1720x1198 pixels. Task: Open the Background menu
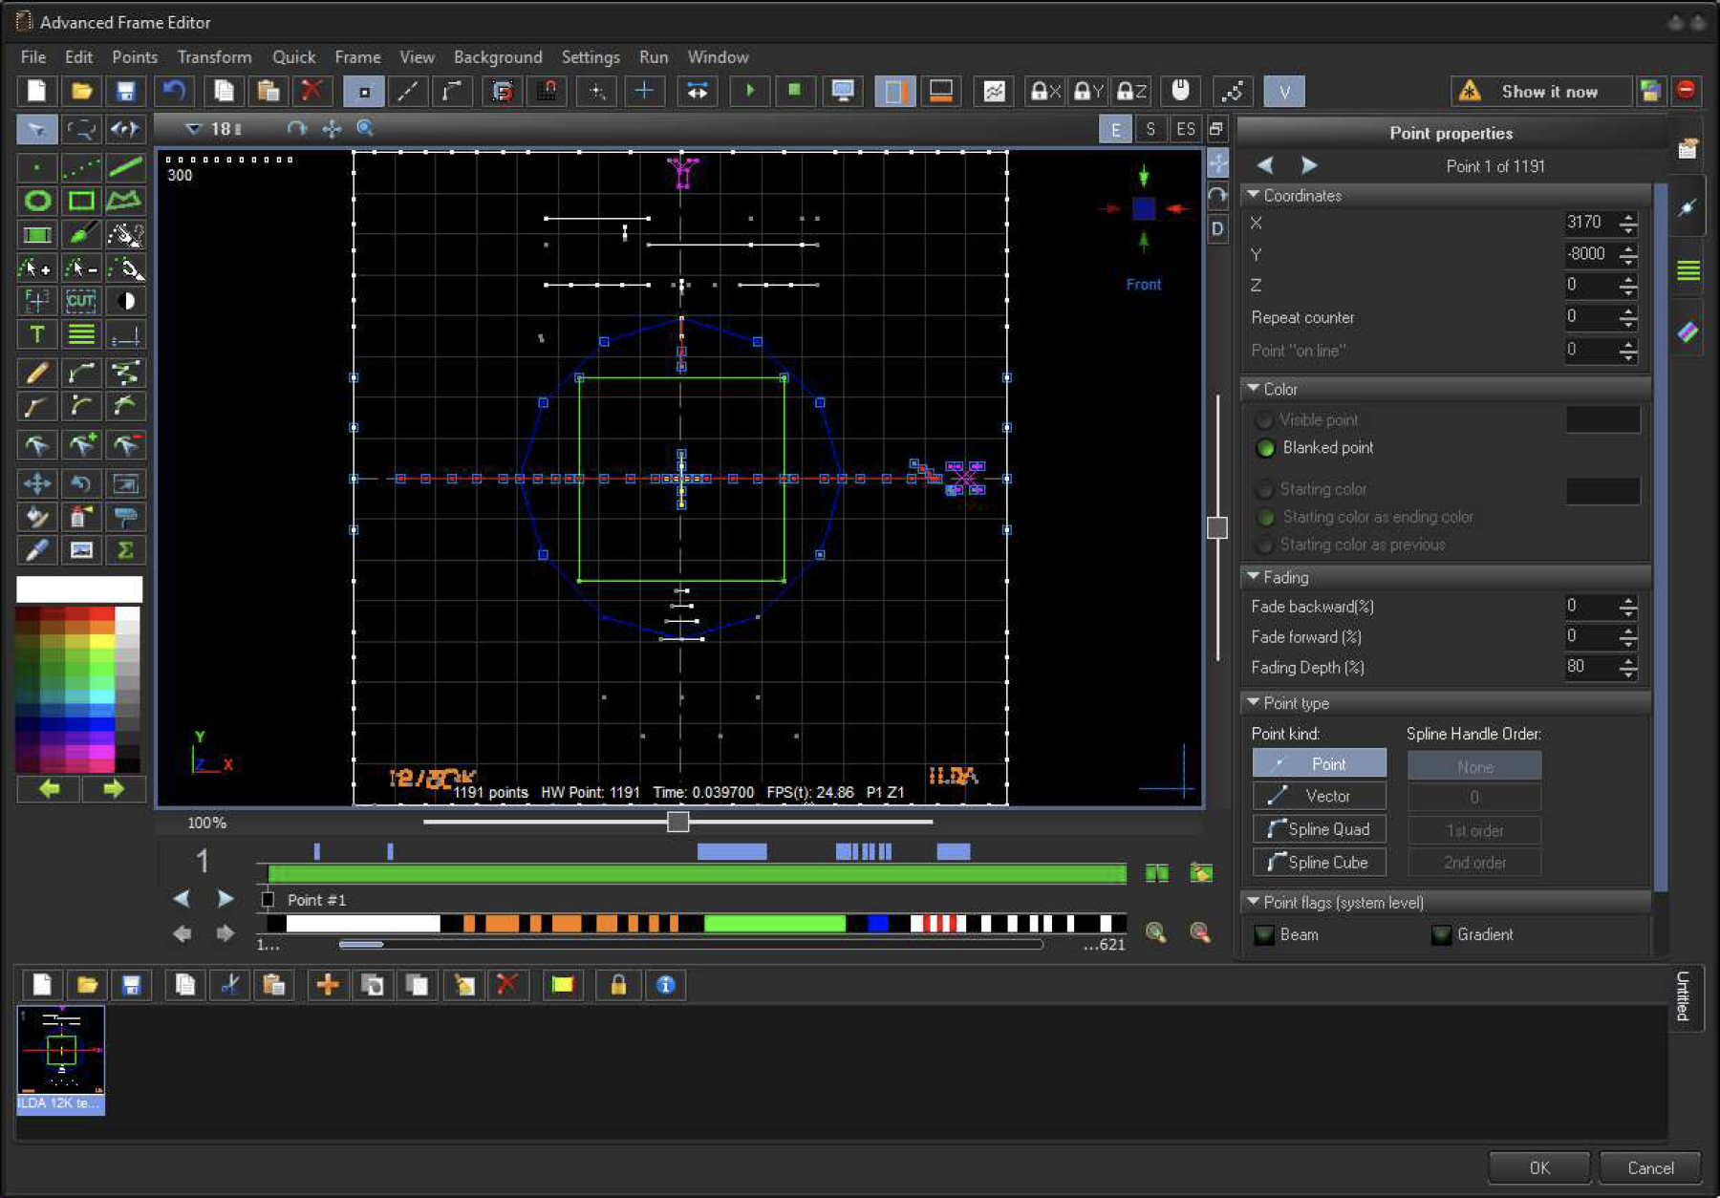498,57
